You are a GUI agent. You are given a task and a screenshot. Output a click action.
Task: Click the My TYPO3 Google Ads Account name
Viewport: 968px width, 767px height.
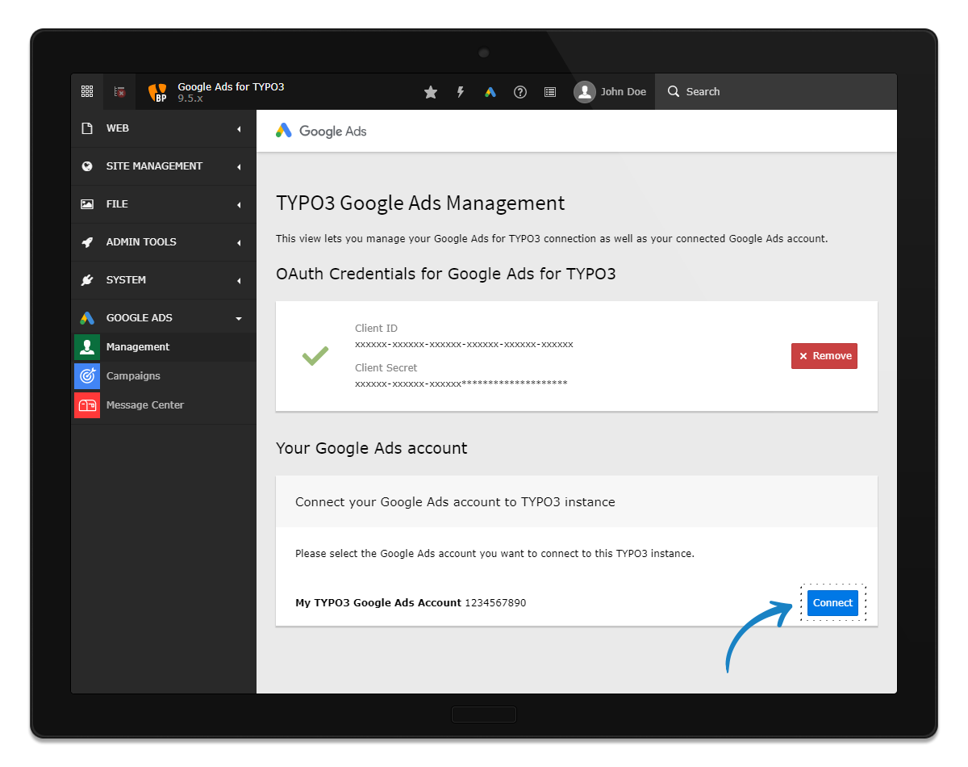click(378, 603)
